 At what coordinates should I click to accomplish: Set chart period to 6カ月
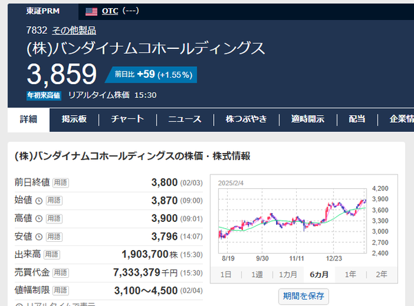point(319,274)
